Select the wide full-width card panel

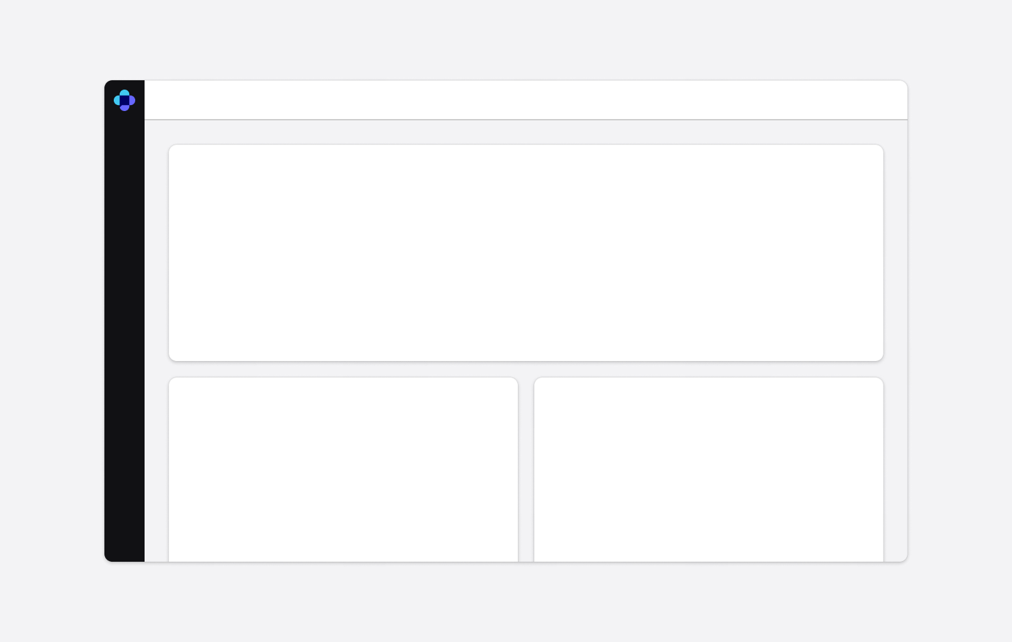tap(525, 253)
